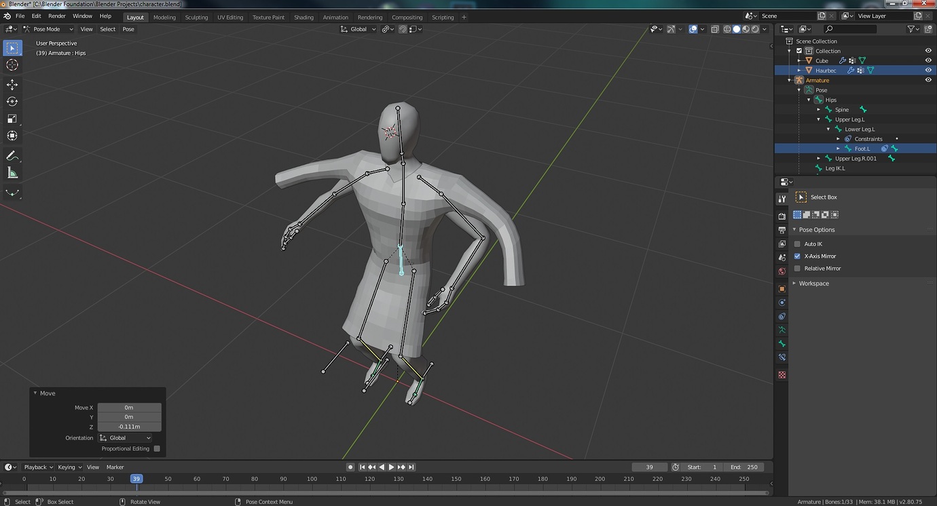
Task: Hide the Haurbec object with eye icon
Action: click(x=928, y=70)
